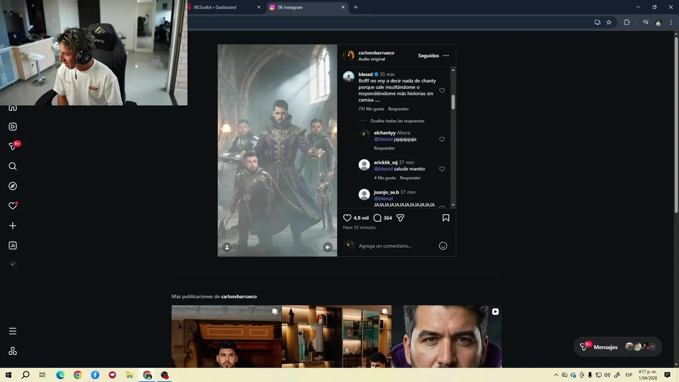Open the reel thumbnail with face close-up
This screenshot has width=679, height=382.
pos(447,336)
